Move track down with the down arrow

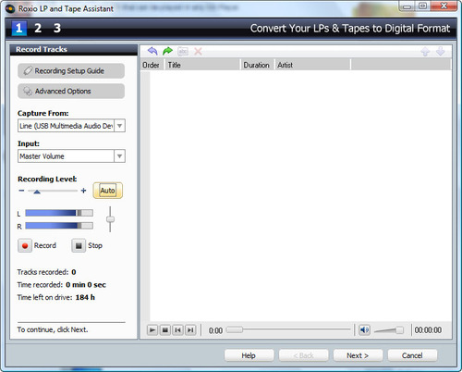click(x=441, y=51)
